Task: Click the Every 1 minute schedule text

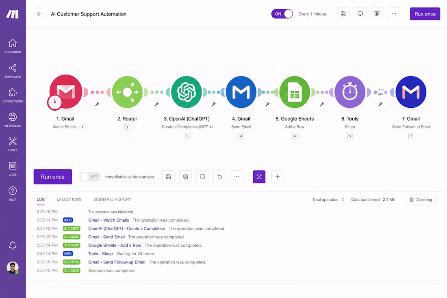Action: click(313, 14)
